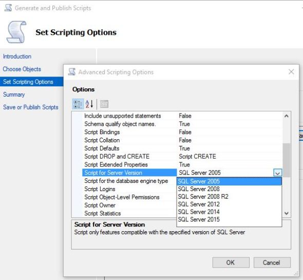Click the Generate and Publish Scripts window icon
303x280 pixels.
(x=8, y=8)
